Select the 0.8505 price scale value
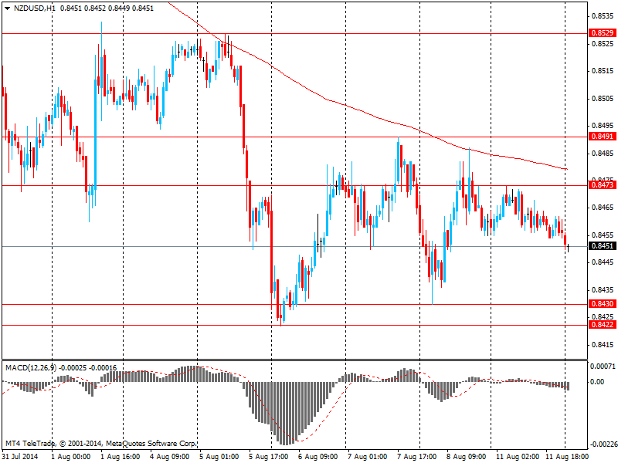This screenshot has width=618, height=463. pos(603,99)
